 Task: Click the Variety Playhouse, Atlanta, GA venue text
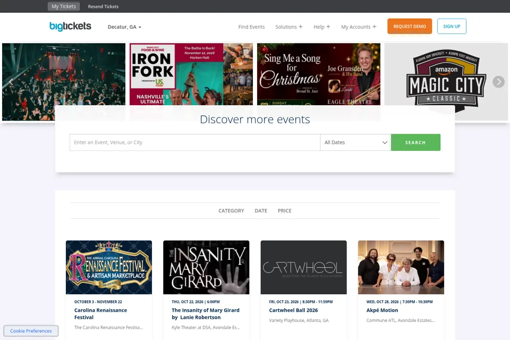point(299,320)
